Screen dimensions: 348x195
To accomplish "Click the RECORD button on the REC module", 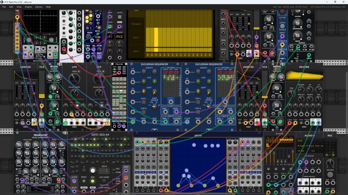I will coord(330,175).
